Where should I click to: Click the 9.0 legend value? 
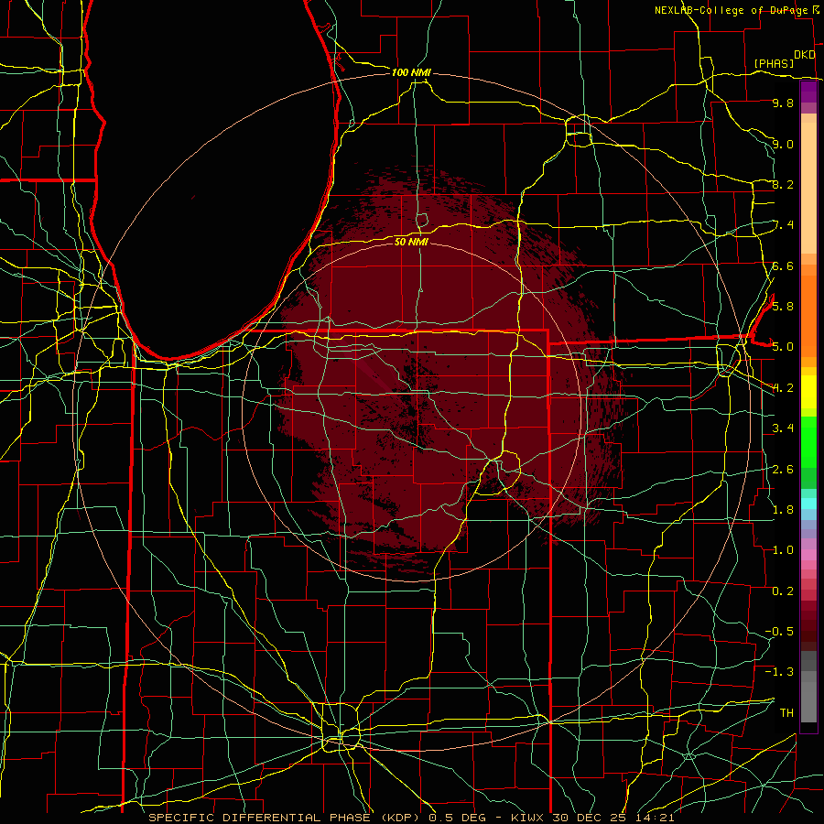[783, 144]
